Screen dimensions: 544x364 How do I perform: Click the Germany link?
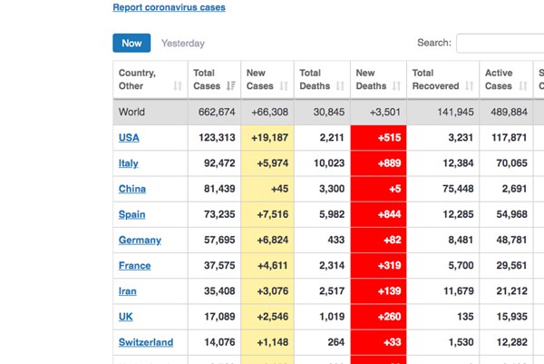click(140, 241)
